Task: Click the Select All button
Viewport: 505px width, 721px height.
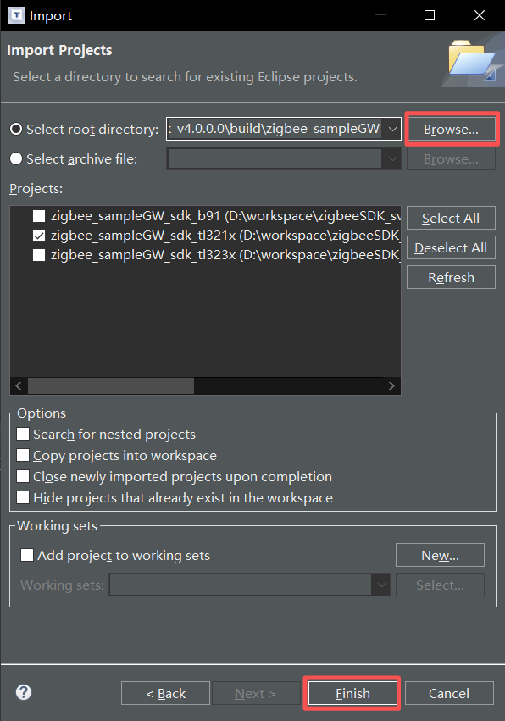Action: click(x=451, y=218)
